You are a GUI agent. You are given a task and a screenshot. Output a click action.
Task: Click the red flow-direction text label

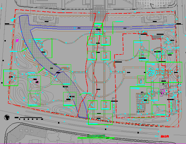(165, 136)
